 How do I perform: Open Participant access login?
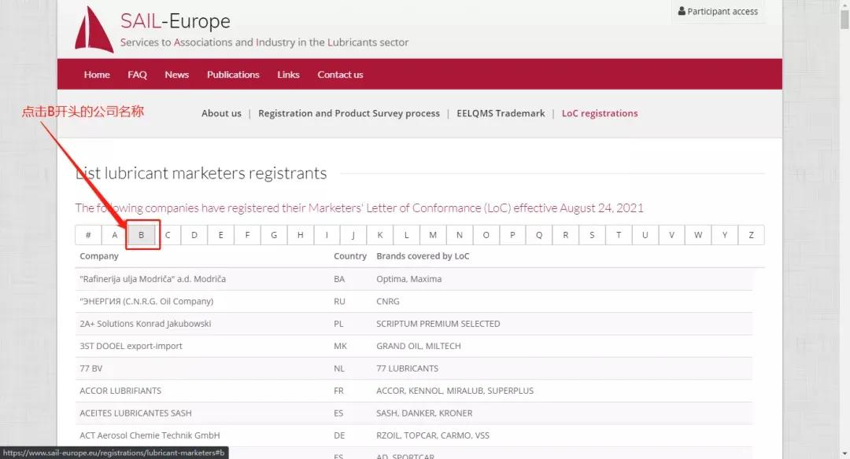[717, 12]
